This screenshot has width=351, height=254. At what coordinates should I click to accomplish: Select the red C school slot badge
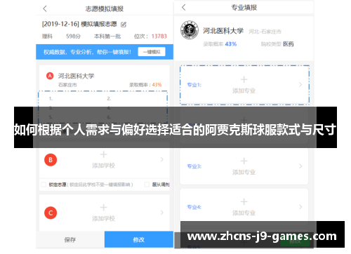tap(51, 213)
